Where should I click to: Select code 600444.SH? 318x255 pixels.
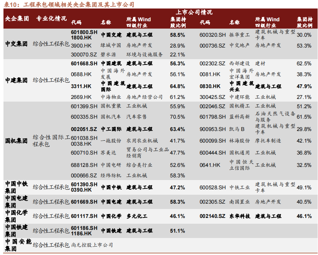click(212, 153)
